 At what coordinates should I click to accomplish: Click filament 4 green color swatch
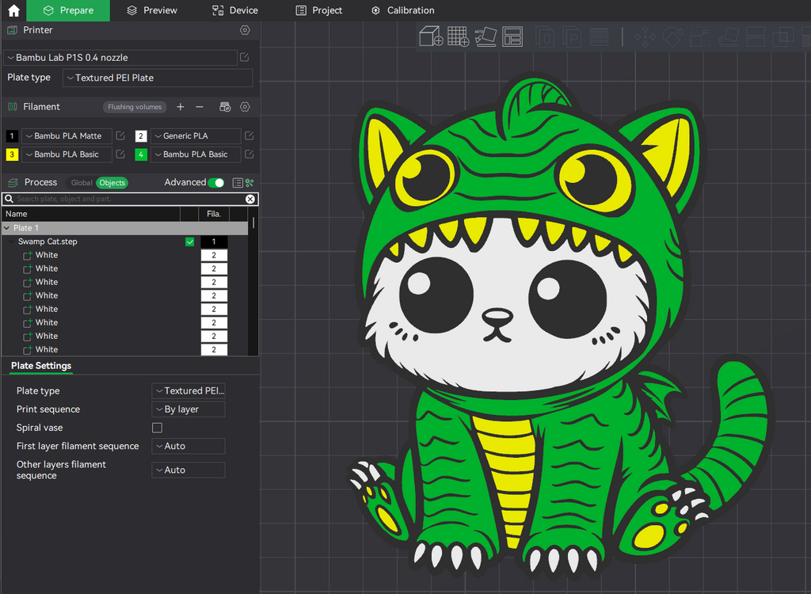point(141,154)
